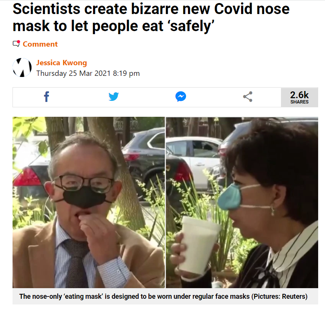Screen dimensions: 325x309
Task: Share the article on Facebook
Action: point(46,97)
